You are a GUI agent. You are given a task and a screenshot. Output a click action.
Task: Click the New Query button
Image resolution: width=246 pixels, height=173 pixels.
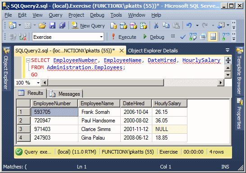[88, 25]
